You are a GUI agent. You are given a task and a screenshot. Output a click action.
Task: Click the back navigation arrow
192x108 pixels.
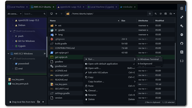click(56, 14)
